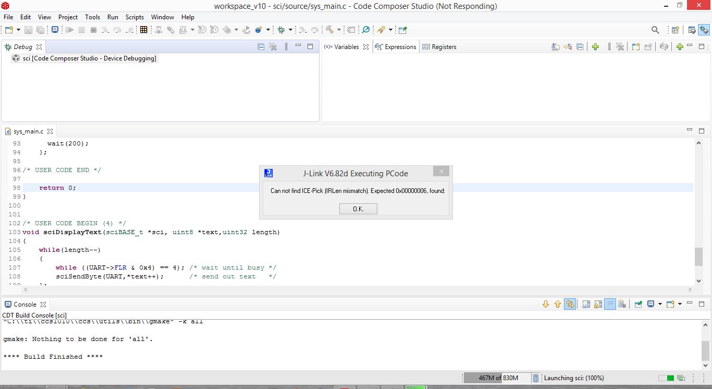Viewport: 712px width, 389px height.
Task: Toggle Skip All Breakpoints in toolbar
Action: coord(365,30)
